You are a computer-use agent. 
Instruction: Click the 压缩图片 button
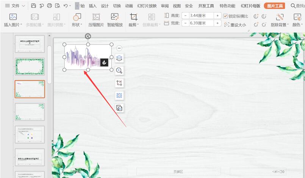pyautogui.click(x=96, y=20)
